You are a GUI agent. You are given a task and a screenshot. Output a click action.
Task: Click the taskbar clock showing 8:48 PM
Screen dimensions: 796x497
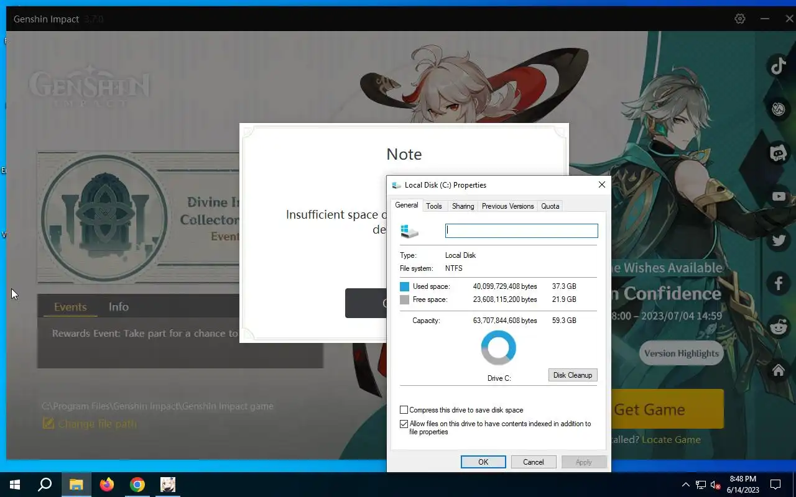[x=743, y=485]
